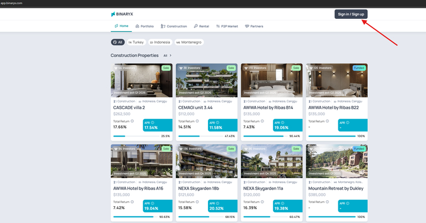Click NEXA Skygarden 11a title
The width and height of the screenshot is (426, 223).
pos(263,188)
